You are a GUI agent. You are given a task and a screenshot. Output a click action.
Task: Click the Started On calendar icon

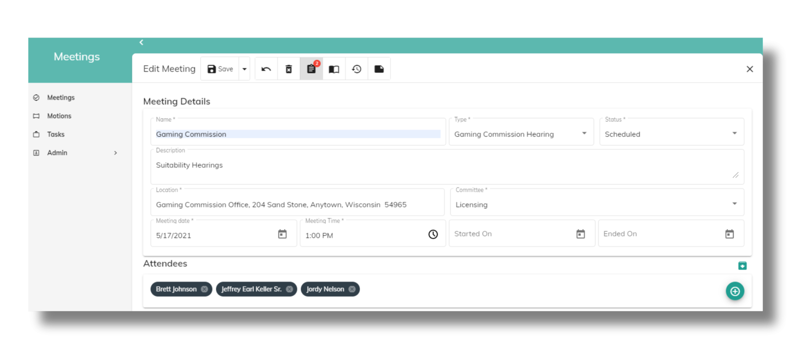tap(581, 234)
